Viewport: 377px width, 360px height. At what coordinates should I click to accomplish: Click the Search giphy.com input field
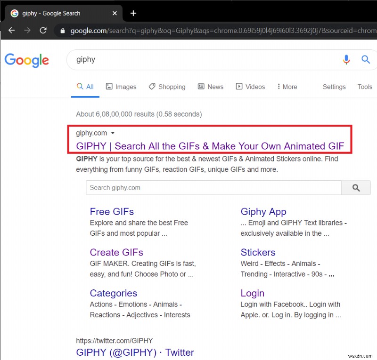coord(213,188)
